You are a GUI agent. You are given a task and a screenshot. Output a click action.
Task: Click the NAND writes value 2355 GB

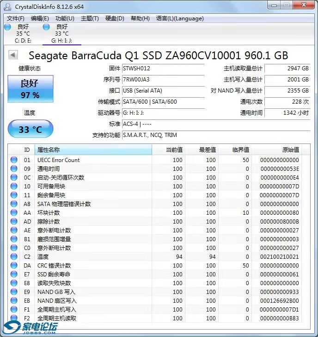click(287, 91)
